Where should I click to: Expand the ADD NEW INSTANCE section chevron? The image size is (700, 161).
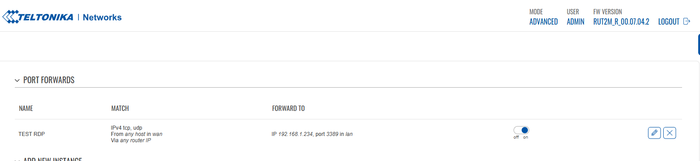17,160
